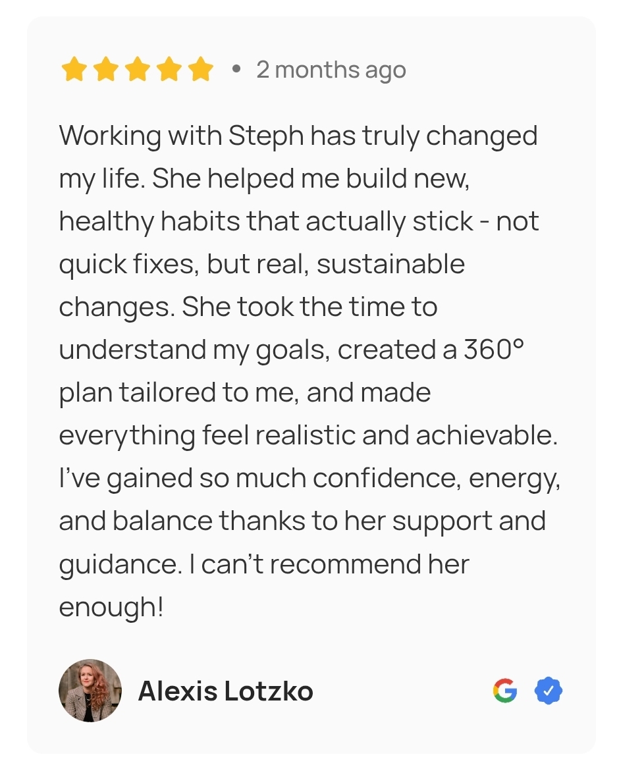The image size is (617, 767).
Task: Click the second yellow rating star
Action: tap(106, 69)
